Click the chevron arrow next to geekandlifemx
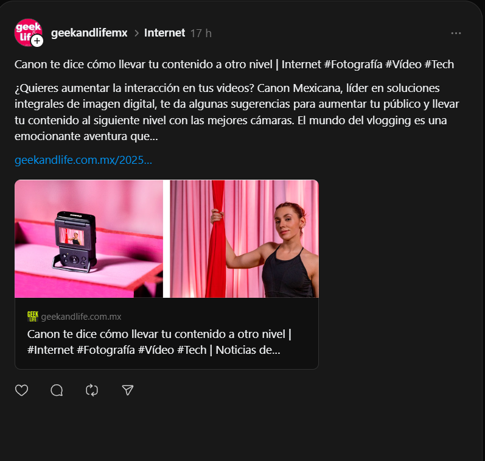This screenshot has width=485, height=461. pos(136,33)
